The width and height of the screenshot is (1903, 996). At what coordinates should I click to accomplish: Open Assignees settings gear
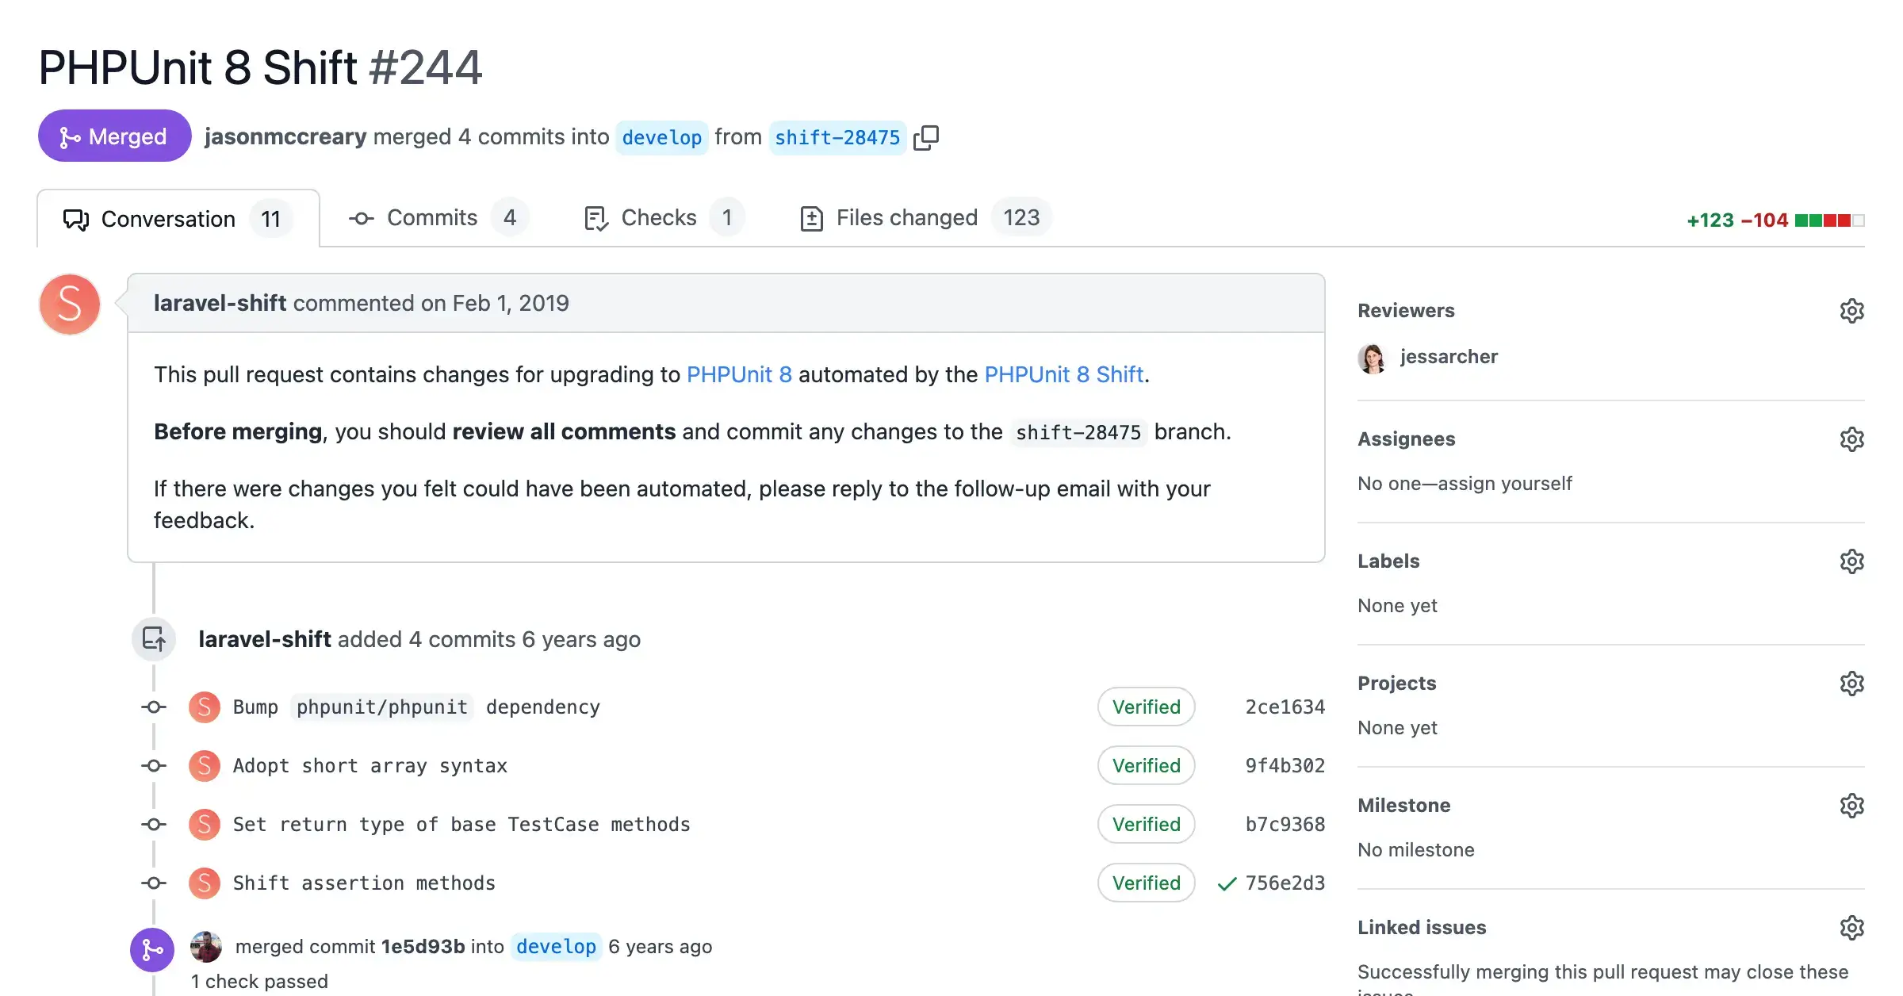[x=1852, y=439]
